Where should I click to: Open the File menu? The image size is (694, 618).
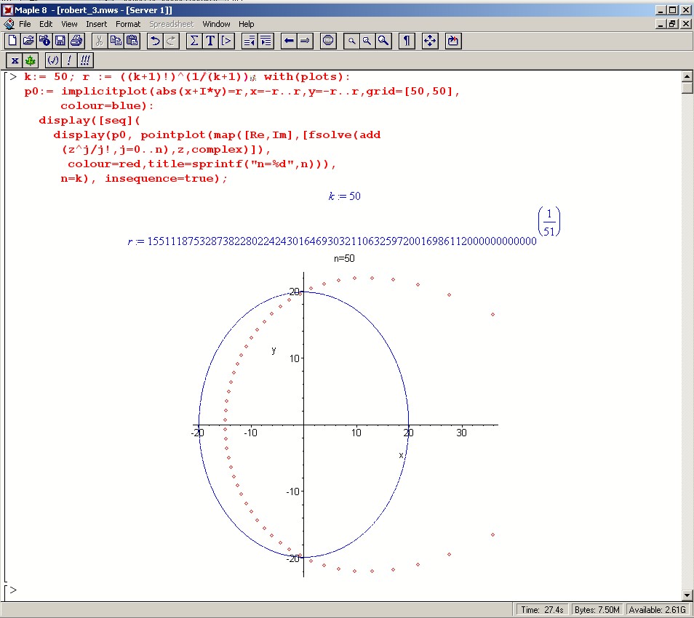tap(25, 24)
